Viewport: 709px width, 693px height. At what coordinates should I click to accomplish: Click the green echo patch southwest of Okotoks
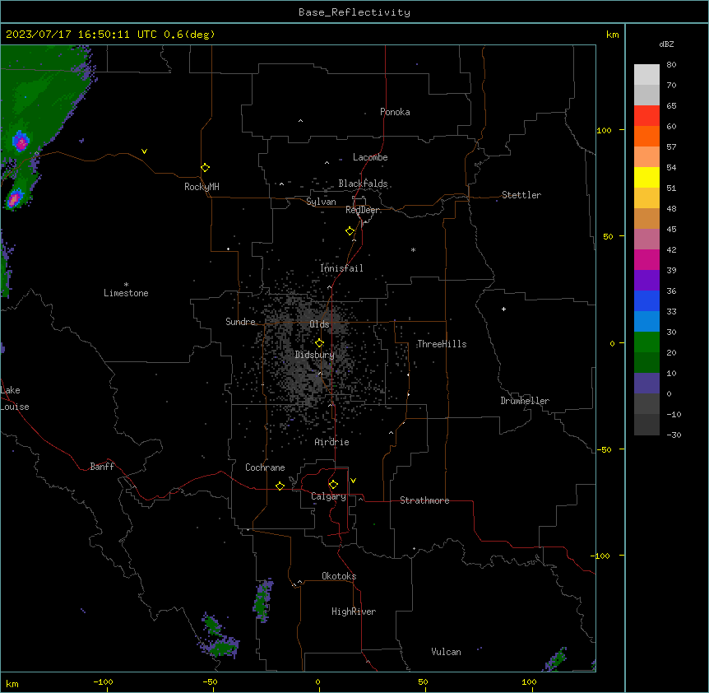(263, 601)
